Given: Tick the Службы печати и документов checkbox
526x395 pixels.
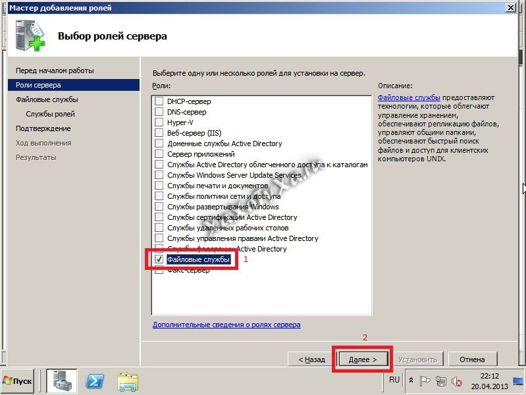Looking at the screenshot, I should [159, 186].
